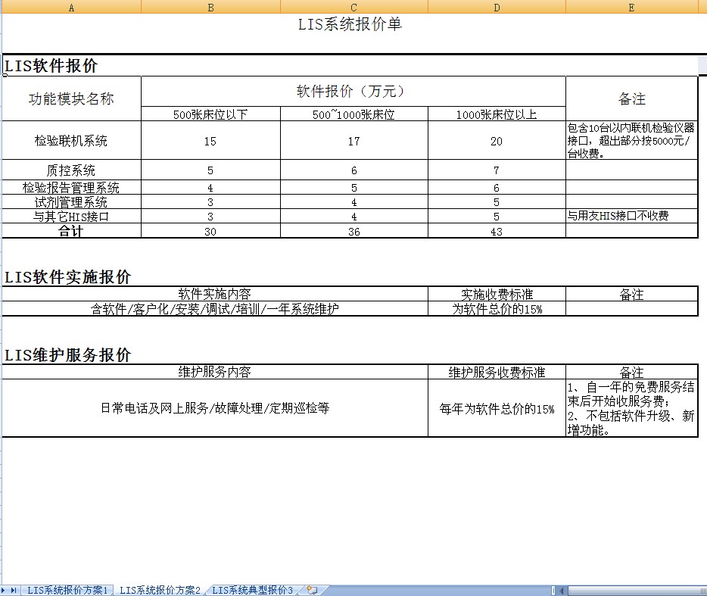The height and width of the screenshot is (596, 707).
Task: Select the LIS系统报价方案2 sheet tab
Action: pyautogui.click(x=160, y=590)
